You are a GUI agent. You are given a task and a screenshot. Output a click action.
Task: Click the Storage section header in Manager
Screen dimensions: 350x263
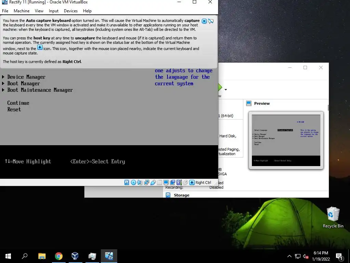pyautogui.click(x=181, y=195)
